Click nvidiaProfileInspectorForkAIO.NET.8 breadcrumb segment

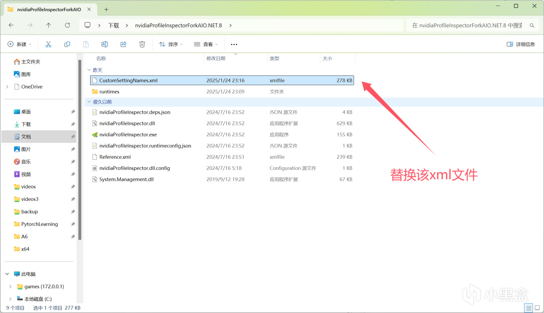(x=178, y=25)
